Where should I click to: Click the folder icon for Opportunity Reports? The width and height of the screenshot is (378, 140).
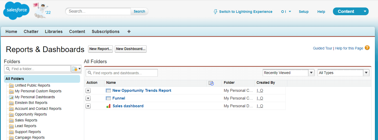11,114
